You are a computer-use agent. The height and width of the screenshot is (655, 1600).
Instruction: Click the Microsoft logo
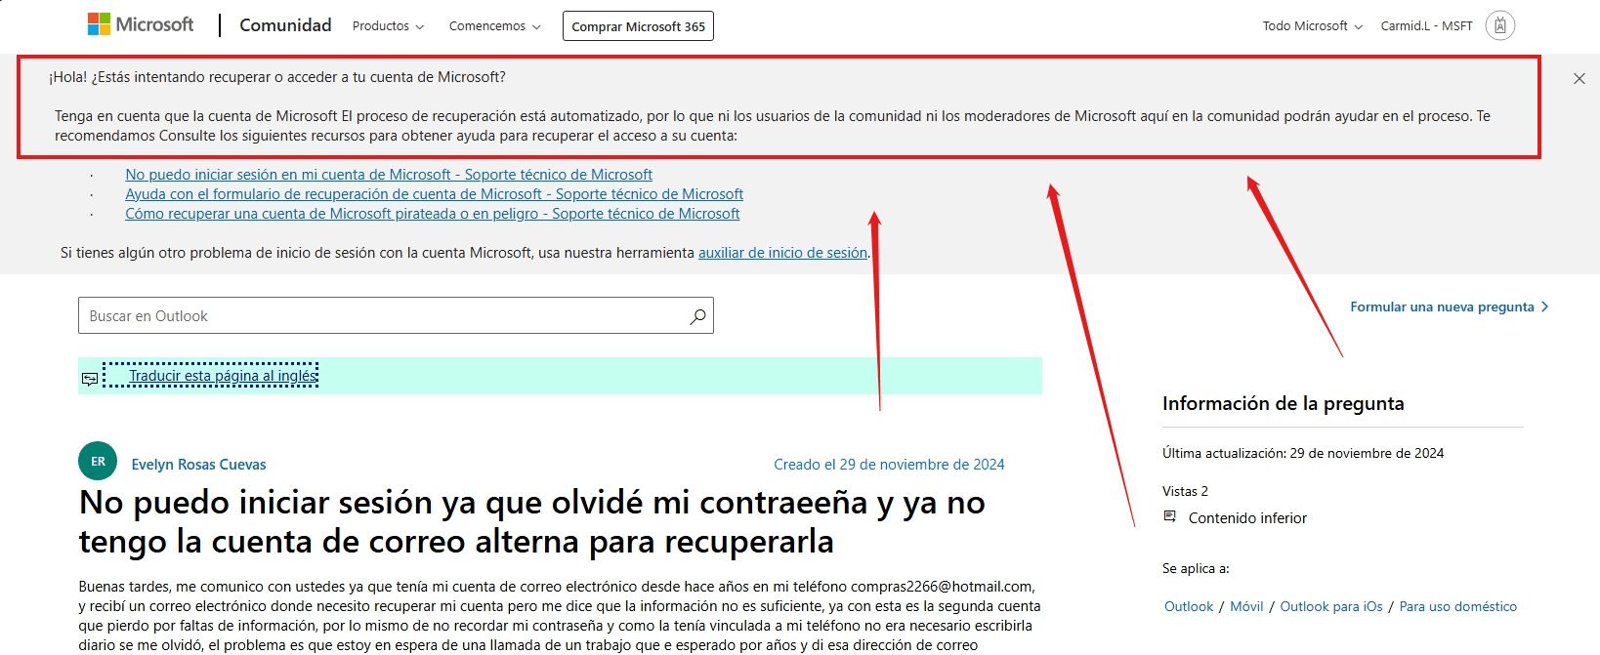(141, 24)
